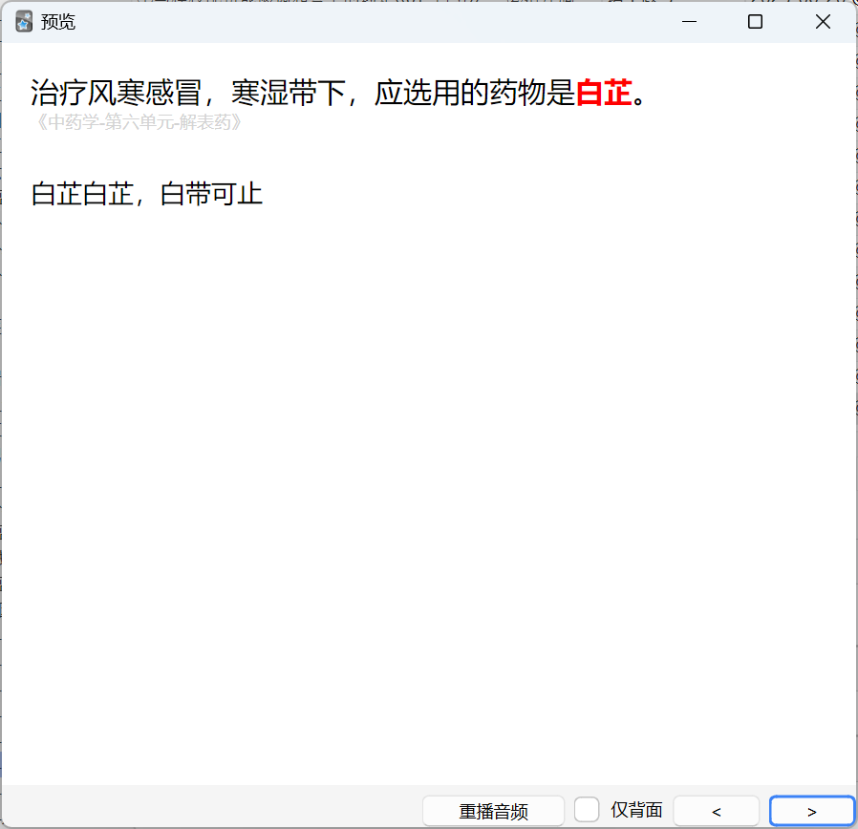Click the 仅背面 label text
This screenshot has height=829, width=858.
pyautogui.click(x=636, y=810)
